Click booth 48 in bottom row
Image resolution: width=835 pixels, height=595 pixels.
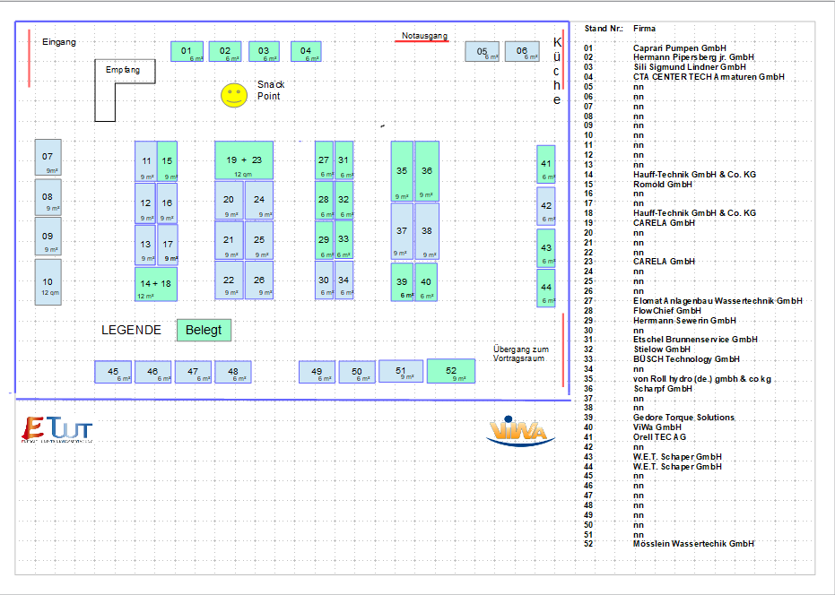tap(232, 372)
